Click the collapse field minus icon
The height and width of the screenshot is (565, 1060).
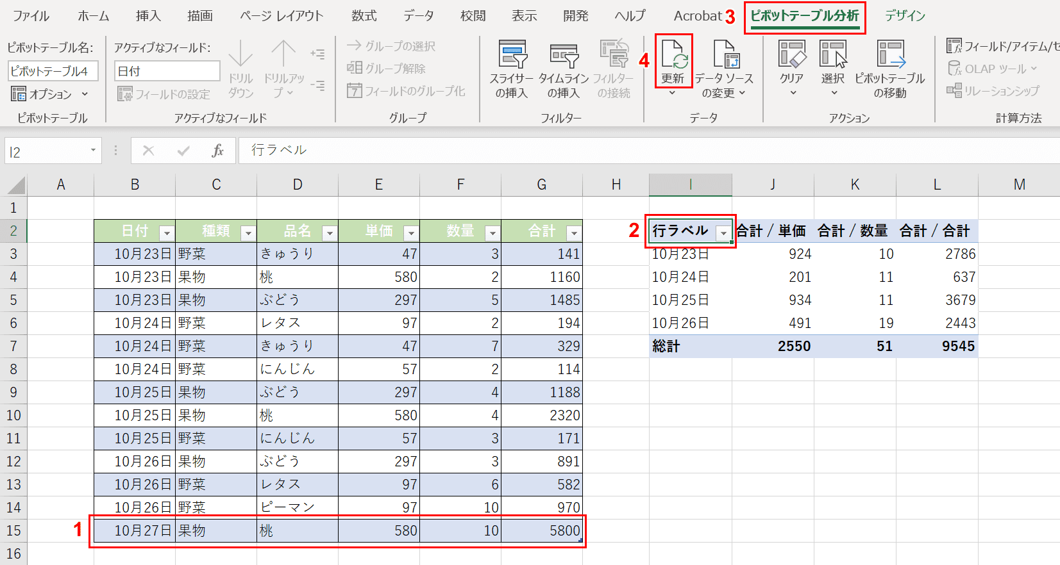click(317, 85)
